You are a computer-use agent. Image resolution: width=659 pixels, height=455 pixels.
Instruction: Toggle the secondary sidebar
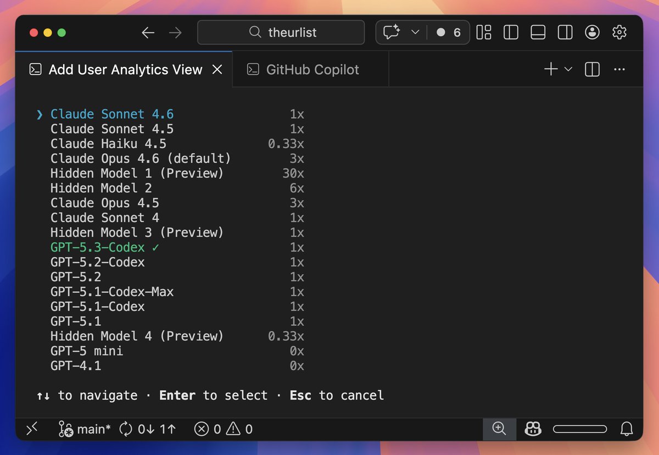(x=565, y=32)
